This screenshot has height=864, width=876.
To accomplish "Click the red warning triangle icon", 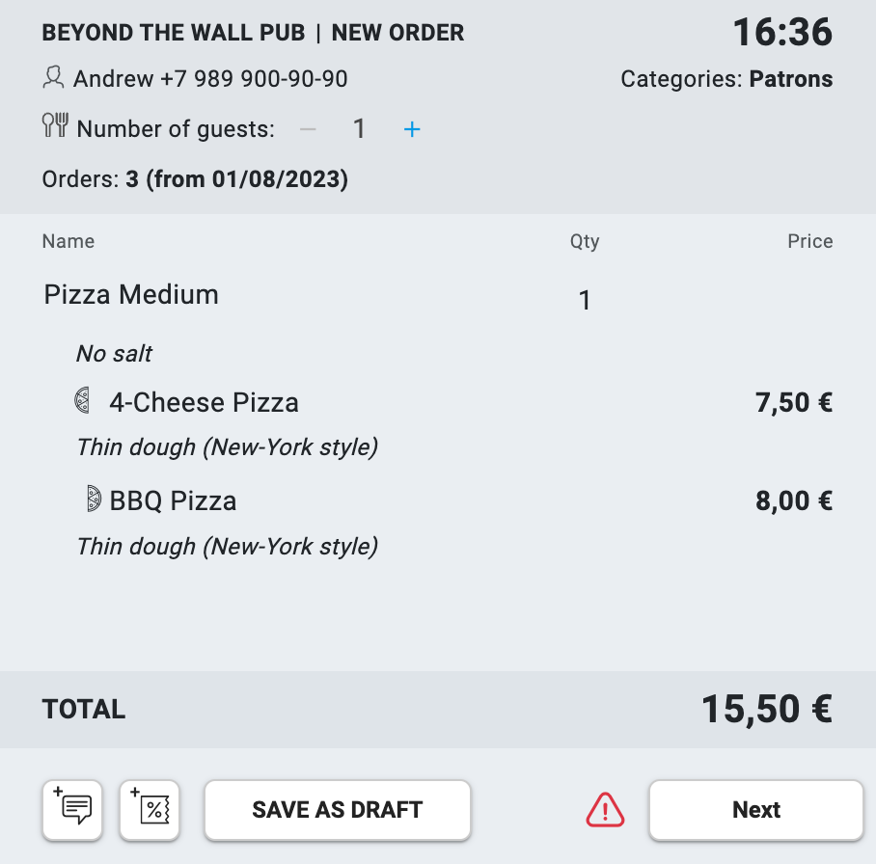I will click(x=605, y=810).
